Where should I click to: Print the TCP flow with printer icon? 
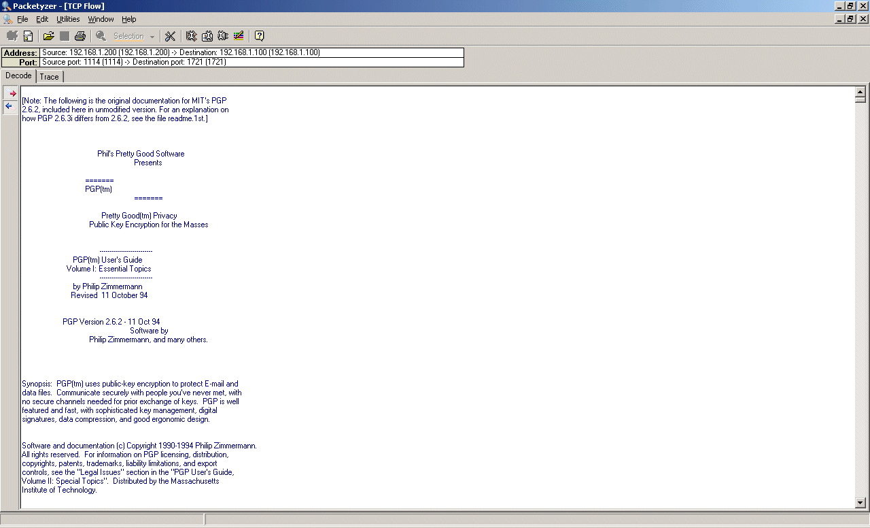tap(80, 36)
